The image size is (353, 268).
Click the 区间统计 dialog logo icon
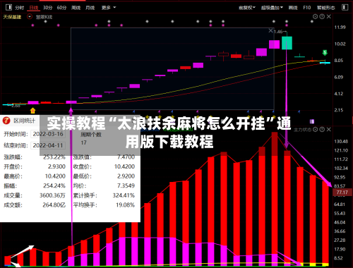[x=6, y=121]
